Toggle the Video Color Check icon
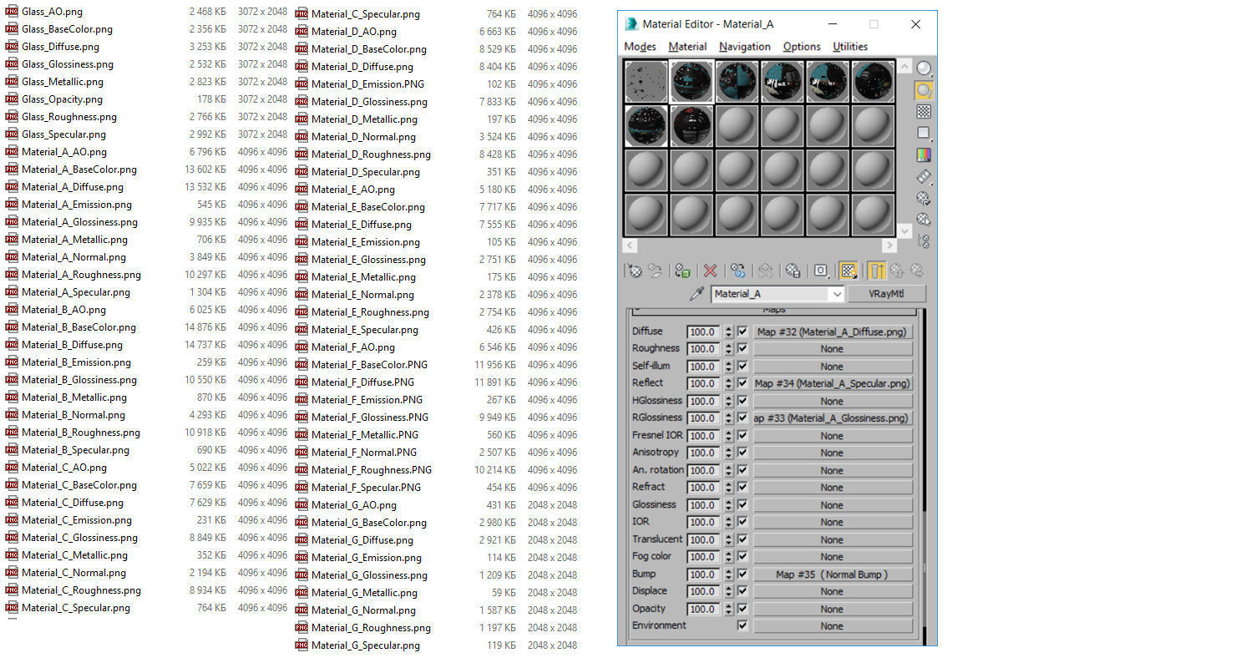 pos(924,155)
